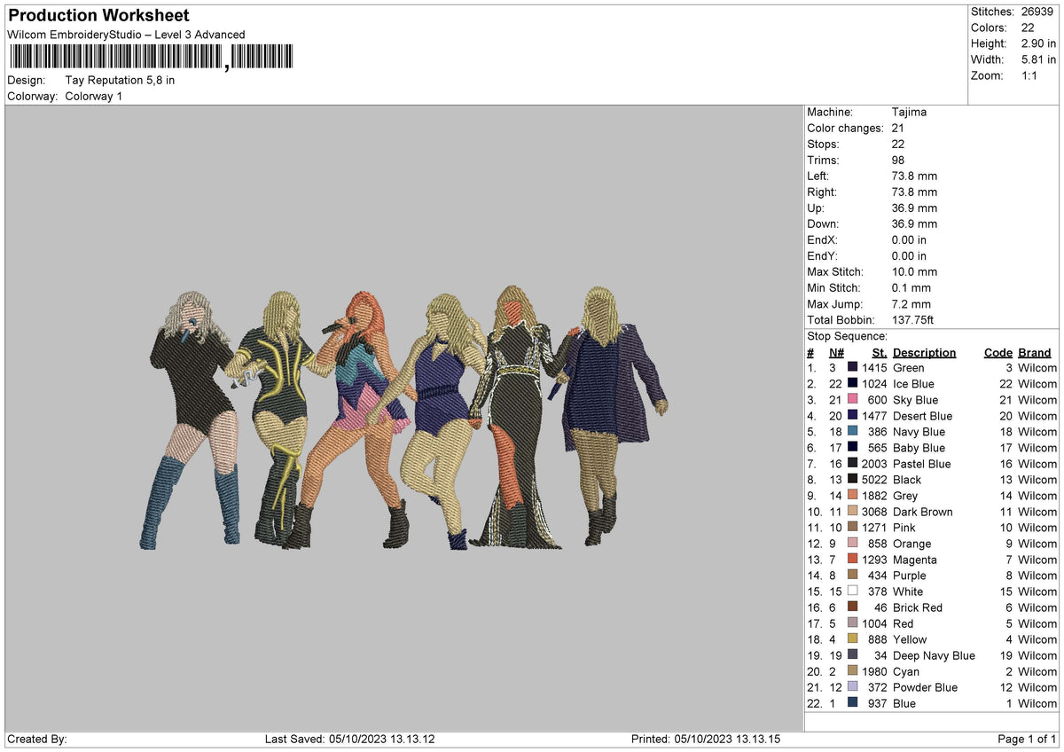The width and height of the screenshot is (1064, 752).
Task: Click the Code column header
Action: pos(997,352)
